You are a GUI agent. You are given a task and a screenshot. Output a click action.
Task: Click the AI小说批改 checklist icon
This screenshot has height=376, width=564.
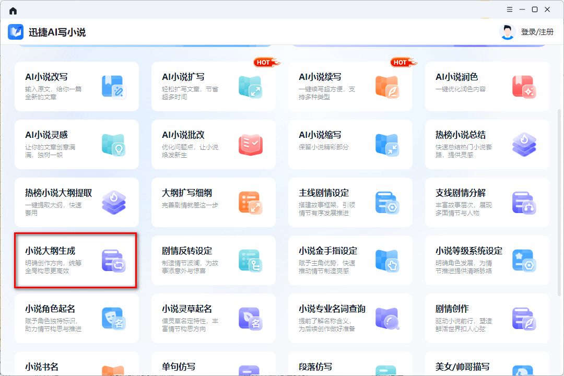click(250, 144)
